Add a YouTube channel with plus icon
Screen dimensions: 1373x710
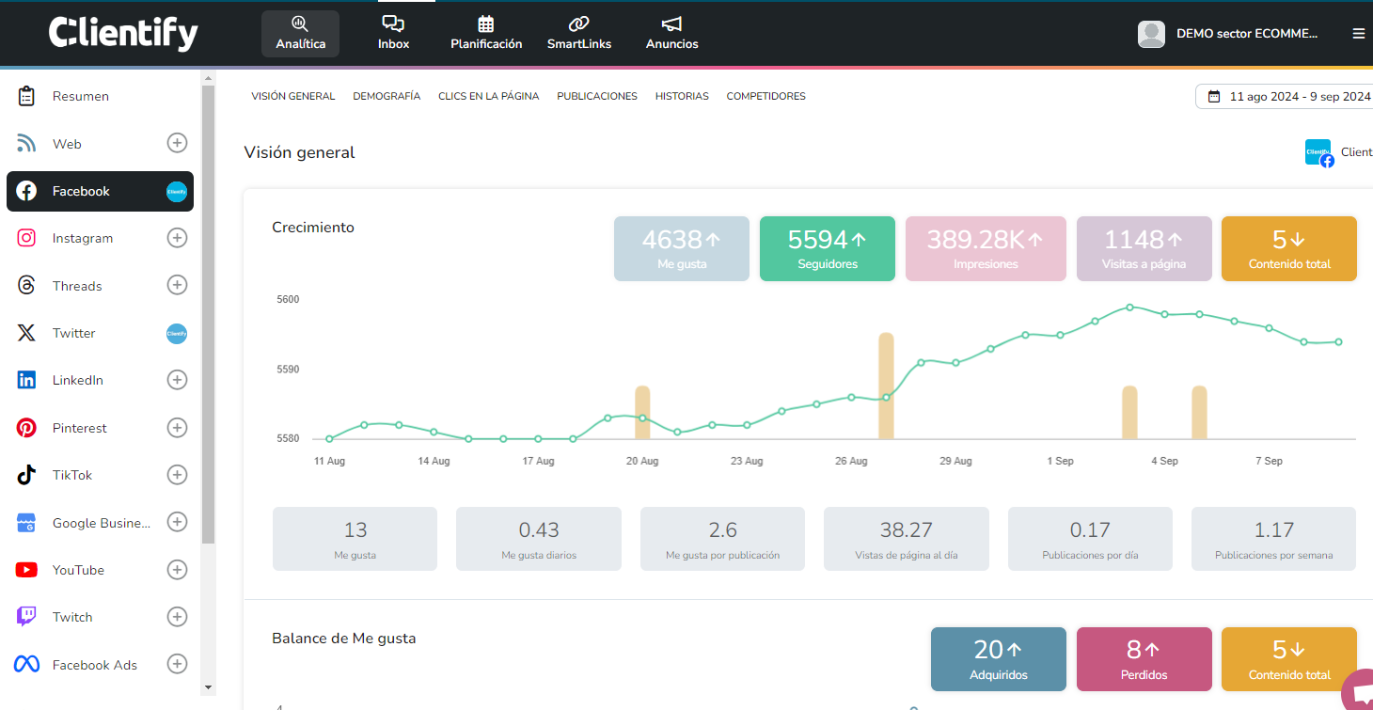[177, 570]
